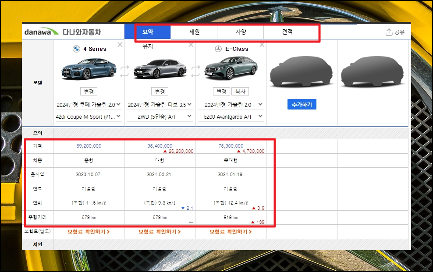Click the share (공유) icon
This screenshot has width=433, height=272.
coord(389,32)
